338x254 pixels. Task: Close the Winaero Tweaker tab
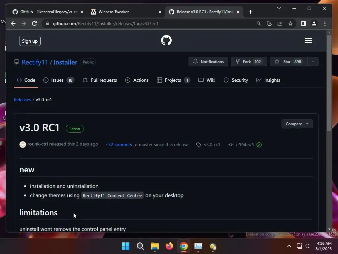(160, 12)
